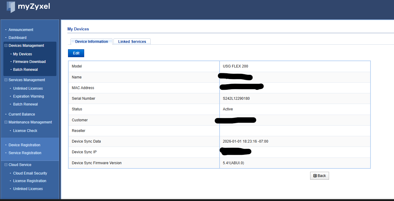Collapse the Services Management section
The width and height of the screenshot is (394, 201).
(6, 80)
